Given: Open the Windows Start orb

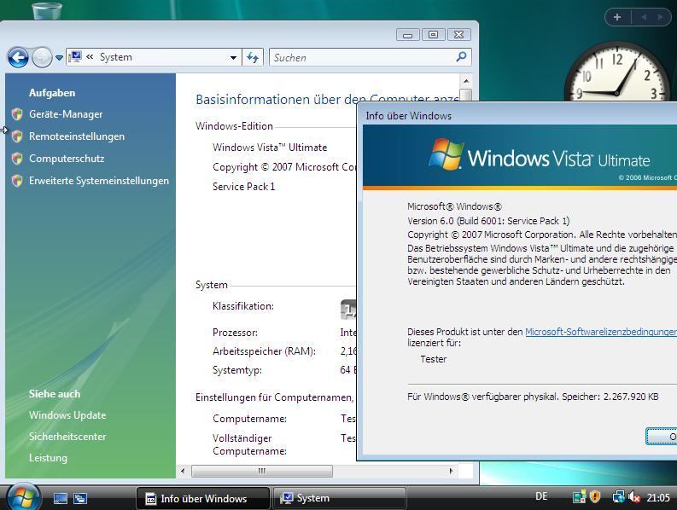Looking at the screenshot, I should [23, 497].
